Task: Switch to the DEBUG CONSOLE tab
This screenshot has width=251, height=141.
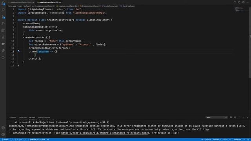Action: [44, 117]
